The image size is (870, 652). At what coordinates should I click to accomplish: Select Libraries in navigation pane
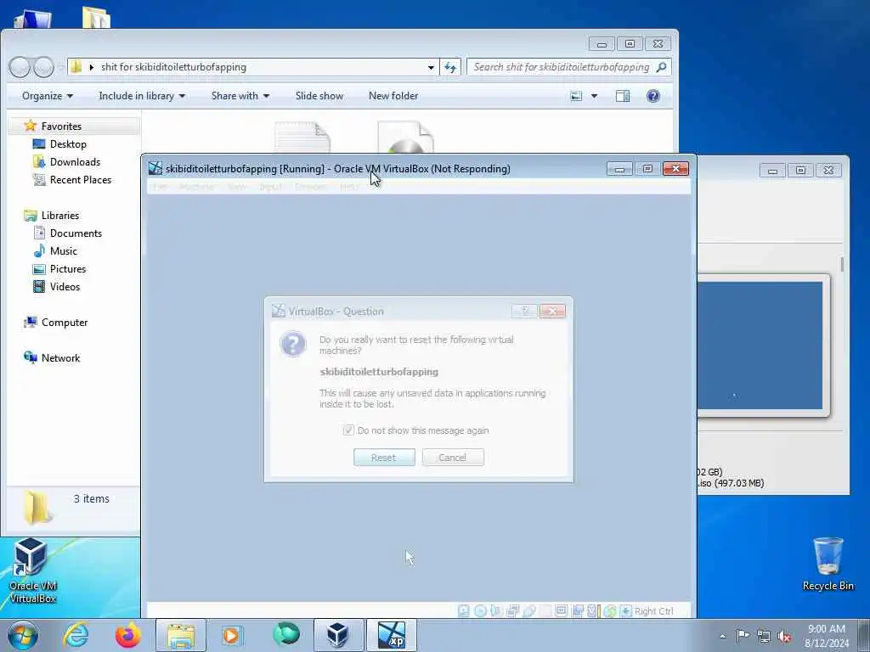[60, 215]
